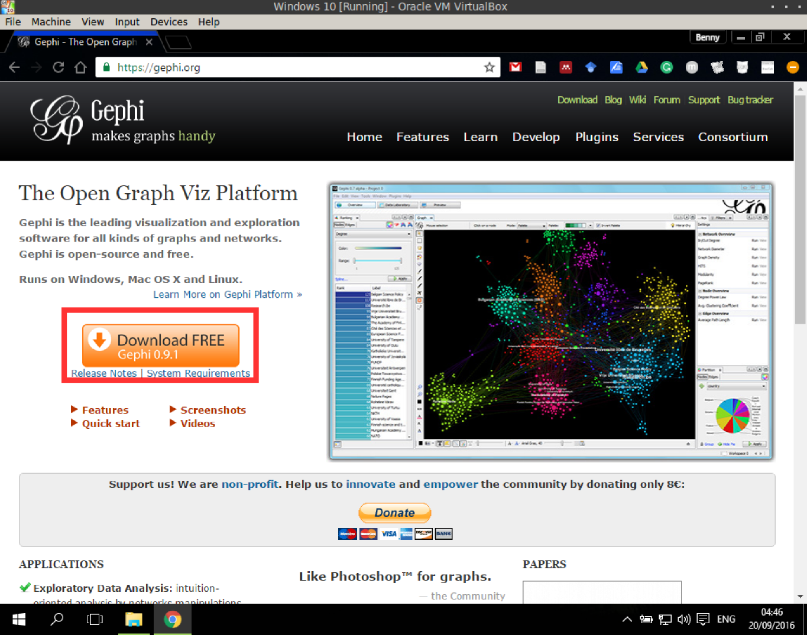Click the Download link in the top navigation

[x=577, y=100]
